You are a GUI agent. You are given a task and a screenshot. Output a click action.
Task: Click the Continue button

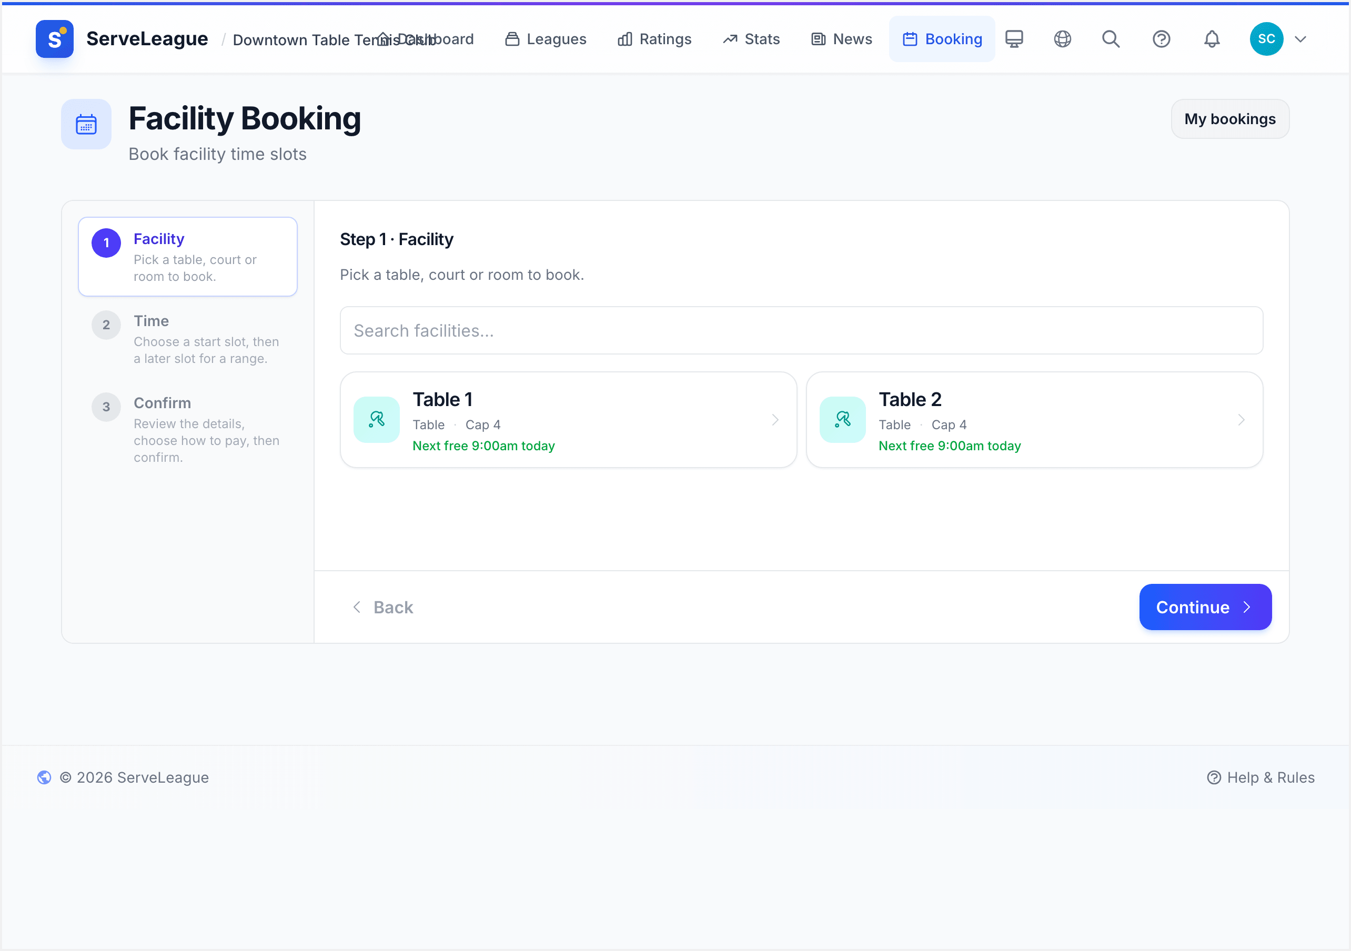(x=1205, y=606)
